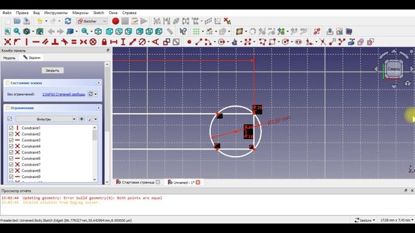Screen dimensions: 415x233
Task: Open the Файл menu
Action: point(7,13)
